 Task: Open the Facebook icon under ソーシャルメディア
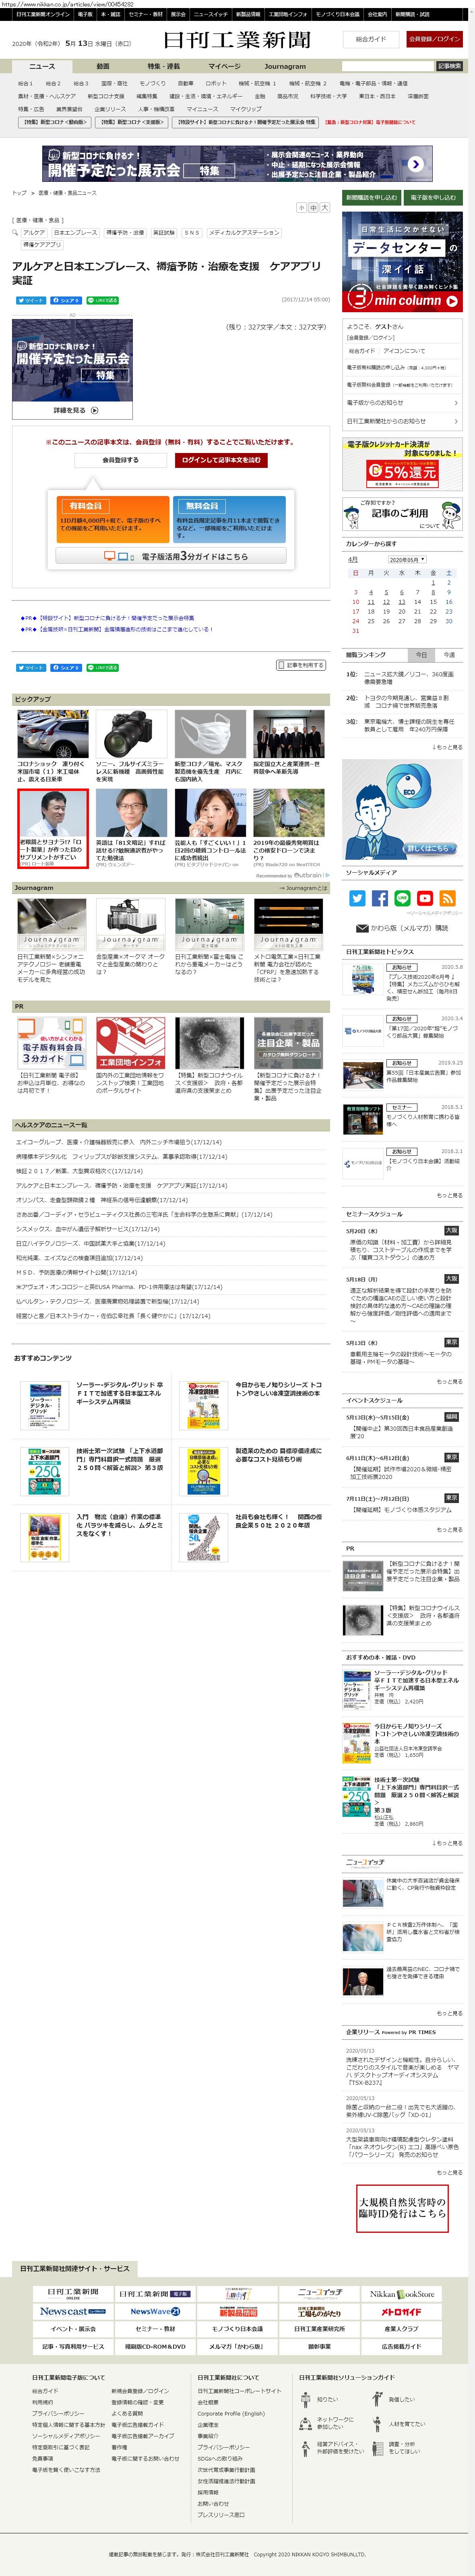[x=380, y=898]
